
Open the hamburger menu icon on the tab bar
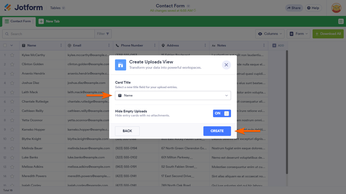coord(341,21)
